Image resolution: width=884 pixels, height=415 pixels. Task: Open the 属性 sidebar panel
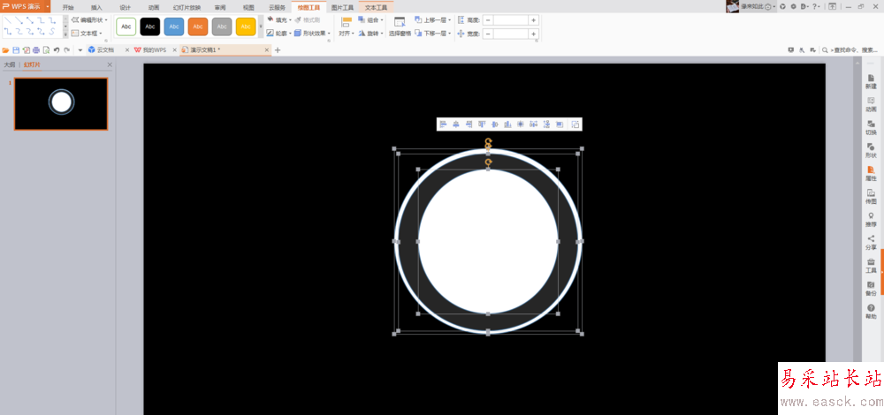click(871, 173)
